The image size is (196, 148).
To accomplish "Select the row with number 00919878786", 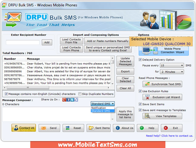I will [57, 75].
